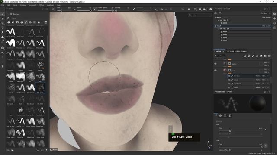Image resolution: width=277 pixels, height=155 pixels.
Task: Open the Edit menu
Action: (8, 5)
